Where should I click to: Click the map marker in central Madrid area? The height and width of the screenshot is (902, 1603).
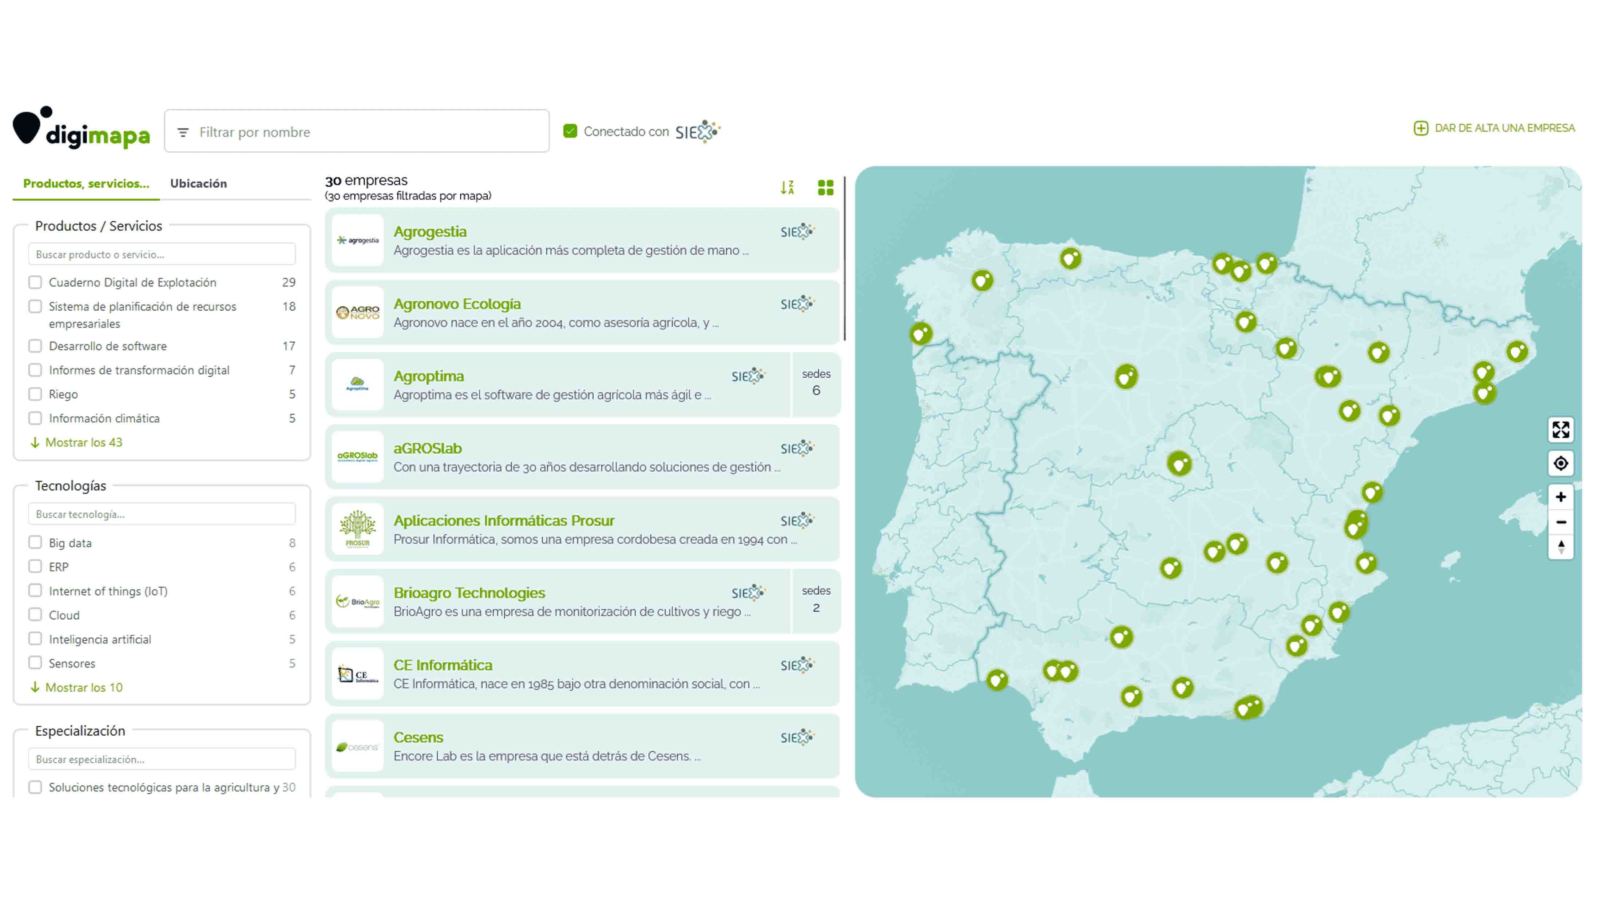[x=1179, y=463]
